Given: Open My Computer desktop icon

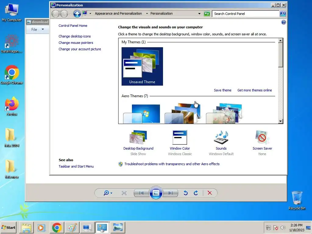Looking at the screenshot, I should click(x=12, y=12).
